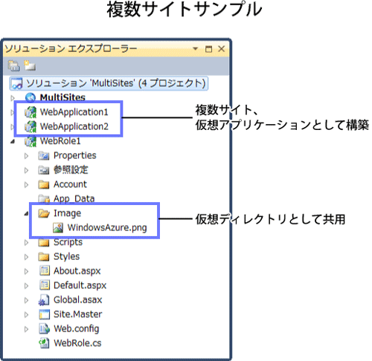372x361 pixels.
Task: Expand the WebApplication1 project
Action: pos(12,113)
